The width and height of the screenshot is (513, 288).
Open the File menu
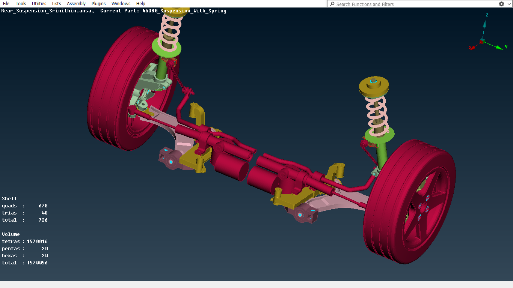pos(6,4)
